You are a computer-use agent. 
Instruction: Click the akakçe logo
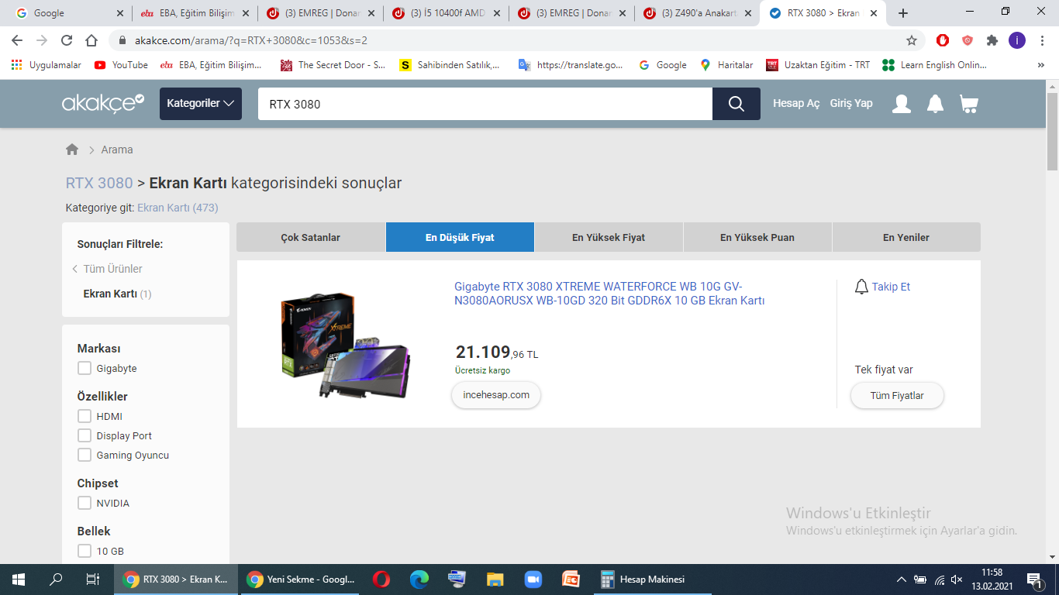103,103
